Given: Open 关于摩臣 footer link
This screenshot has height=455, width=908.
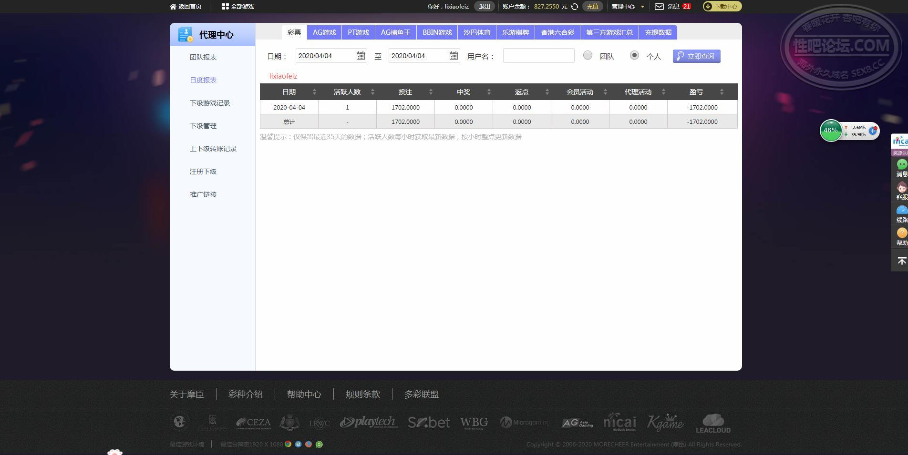Looking at the screenshot, I should pyautogui.click(x=187, y=394).
